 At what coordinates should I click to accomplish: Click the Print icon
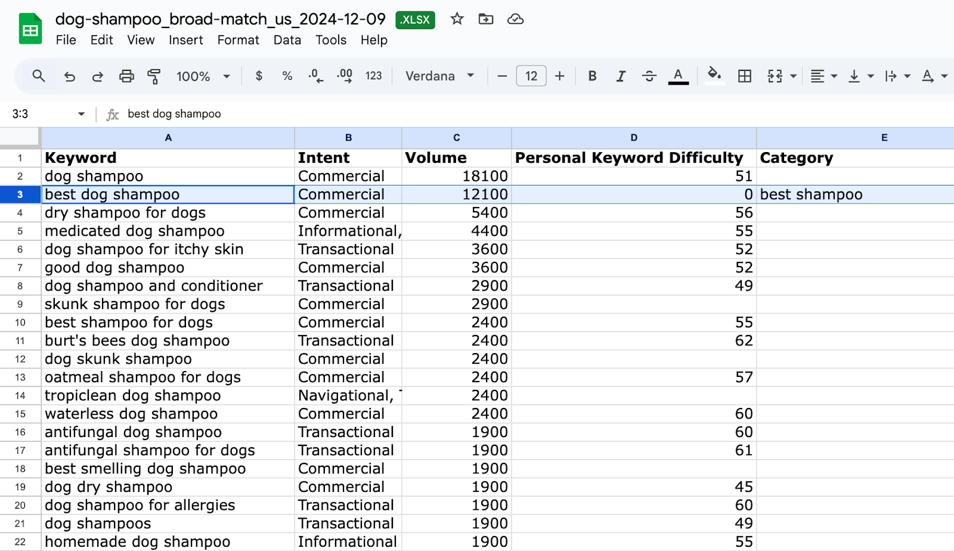126,76
